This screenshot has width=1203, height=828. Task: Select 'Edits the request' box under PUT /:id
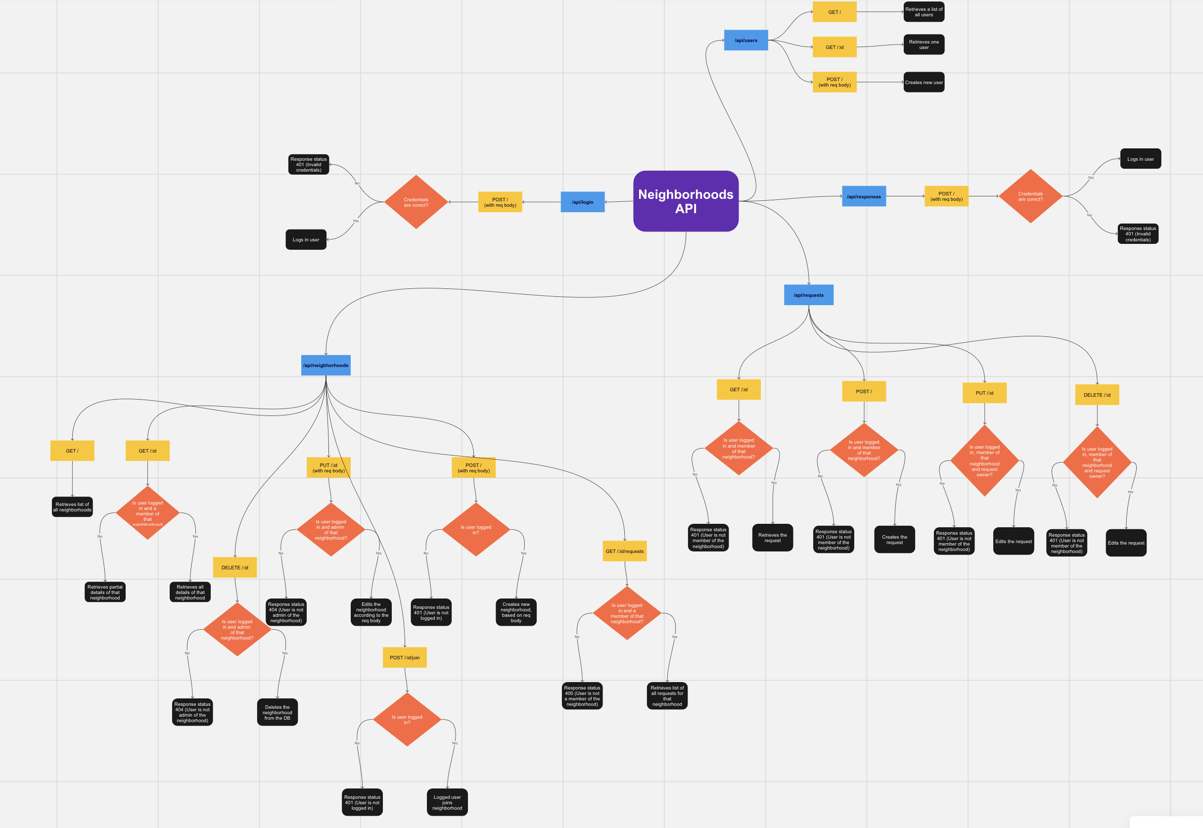click(x=1014, y=541)
